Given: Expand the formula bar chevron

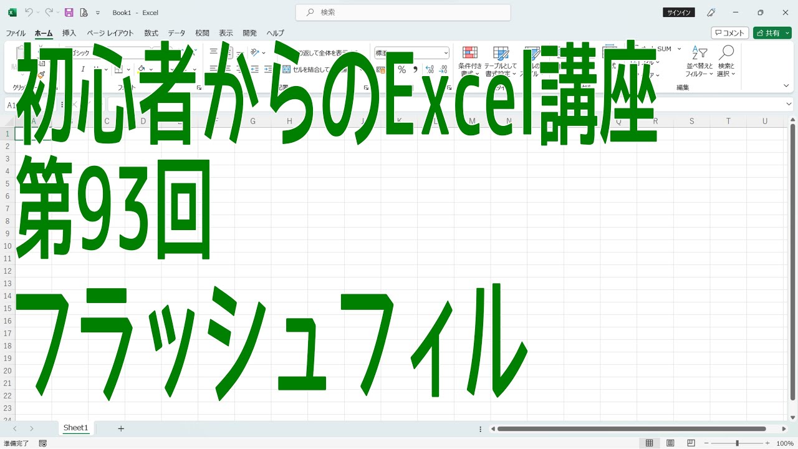Looking at the screenshot, I should [789, 105].
